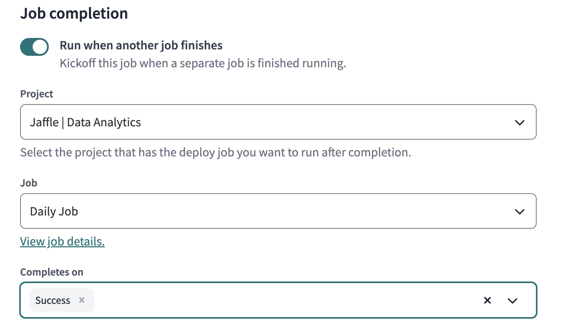
Task: Click the Run when another job finishes label
Action: (x=141, y=45)
